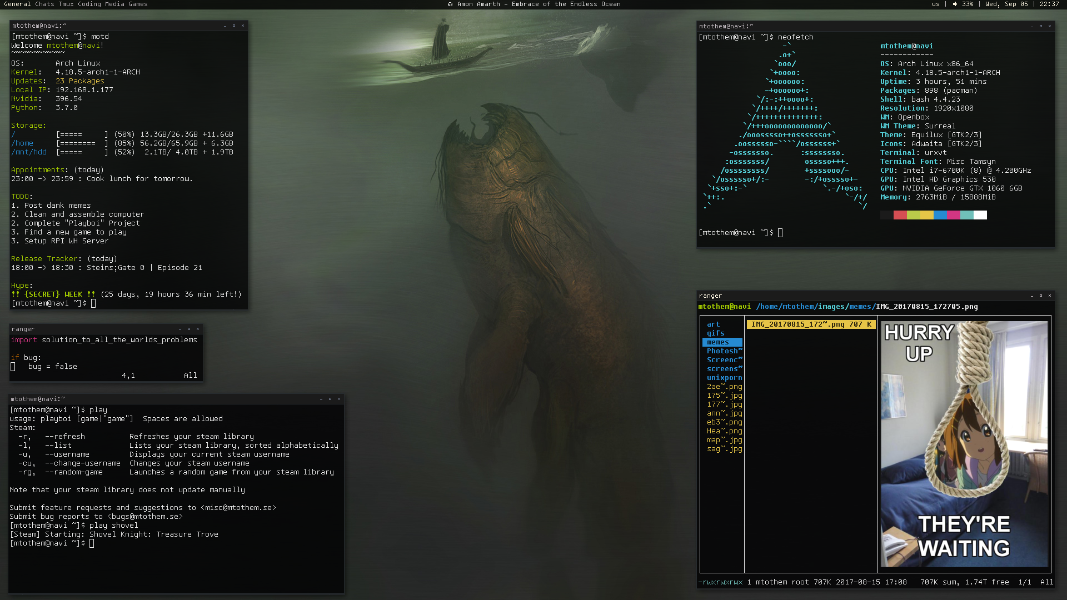
Task: Switch to the Games workspace
Action: click(138, 4)
